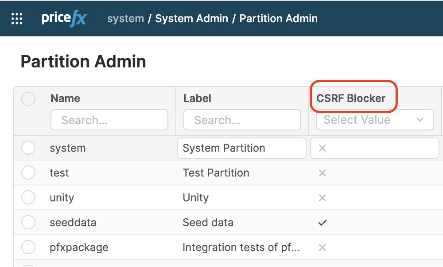Sort by Name column header

66,98
